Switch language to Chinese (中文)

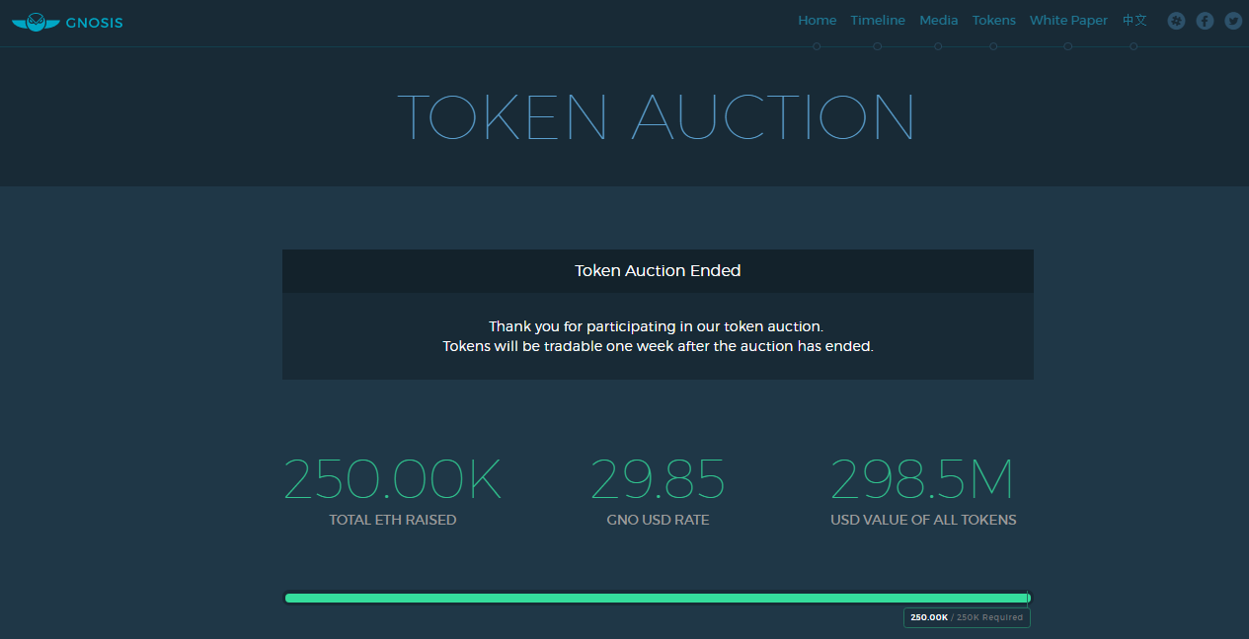(x=1134, y=21)
